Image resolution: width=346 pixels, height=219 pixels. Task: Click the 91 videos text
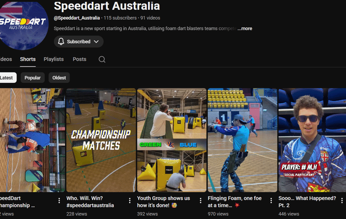[150, 18]
